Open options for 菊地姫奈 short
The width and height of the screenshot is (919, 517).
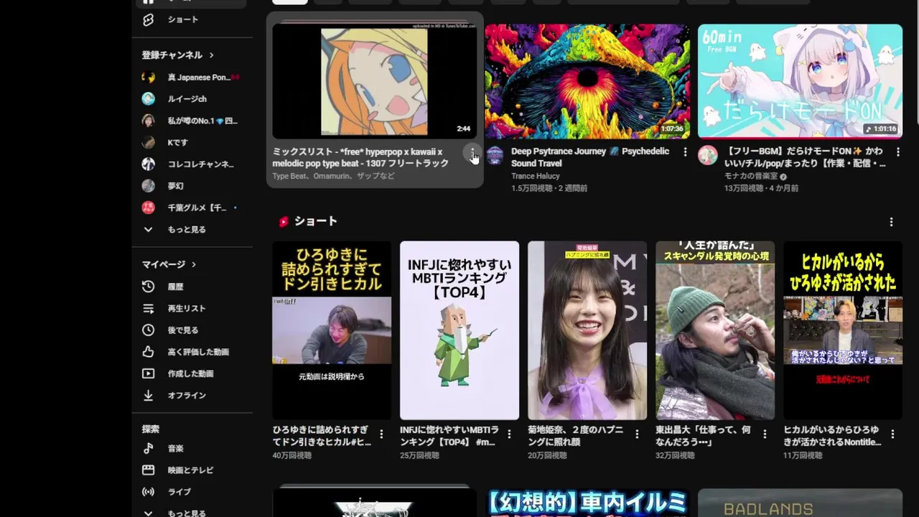pyautogui.click(x=637, y=434)
